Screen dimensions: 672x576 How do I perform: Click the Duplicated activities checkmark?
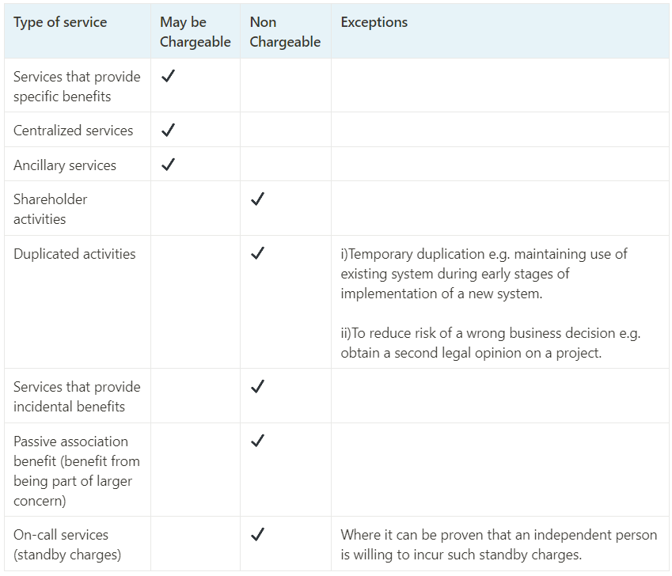tap(257, 253)
